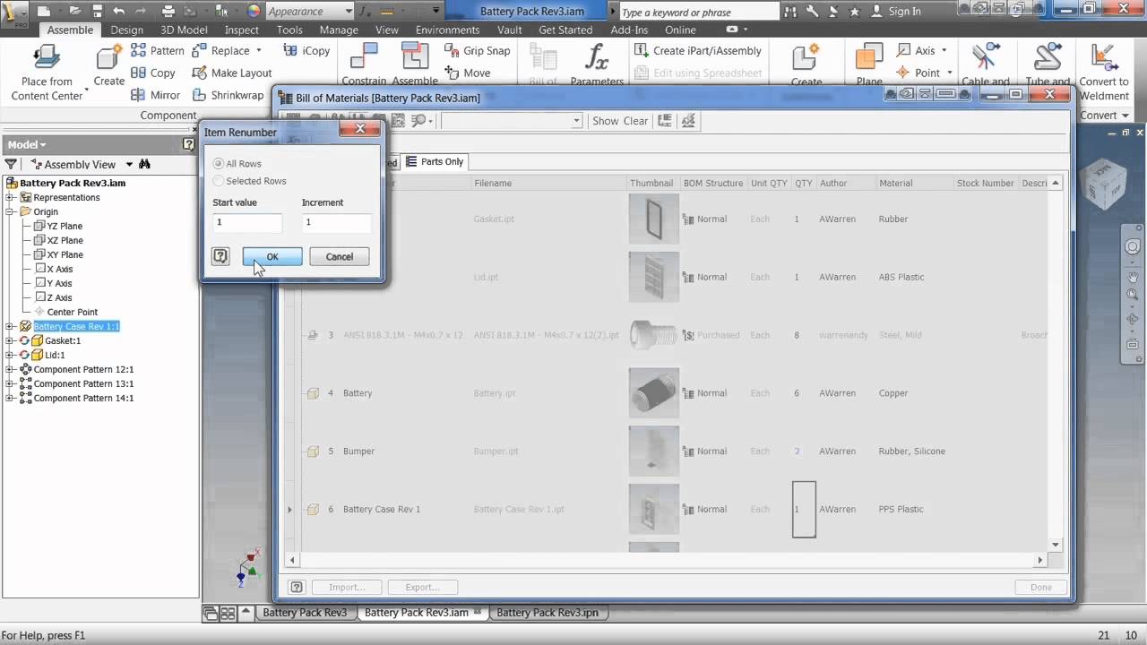
Task: Click the Print icon in quick access toolbar
Action: (168, 11)
